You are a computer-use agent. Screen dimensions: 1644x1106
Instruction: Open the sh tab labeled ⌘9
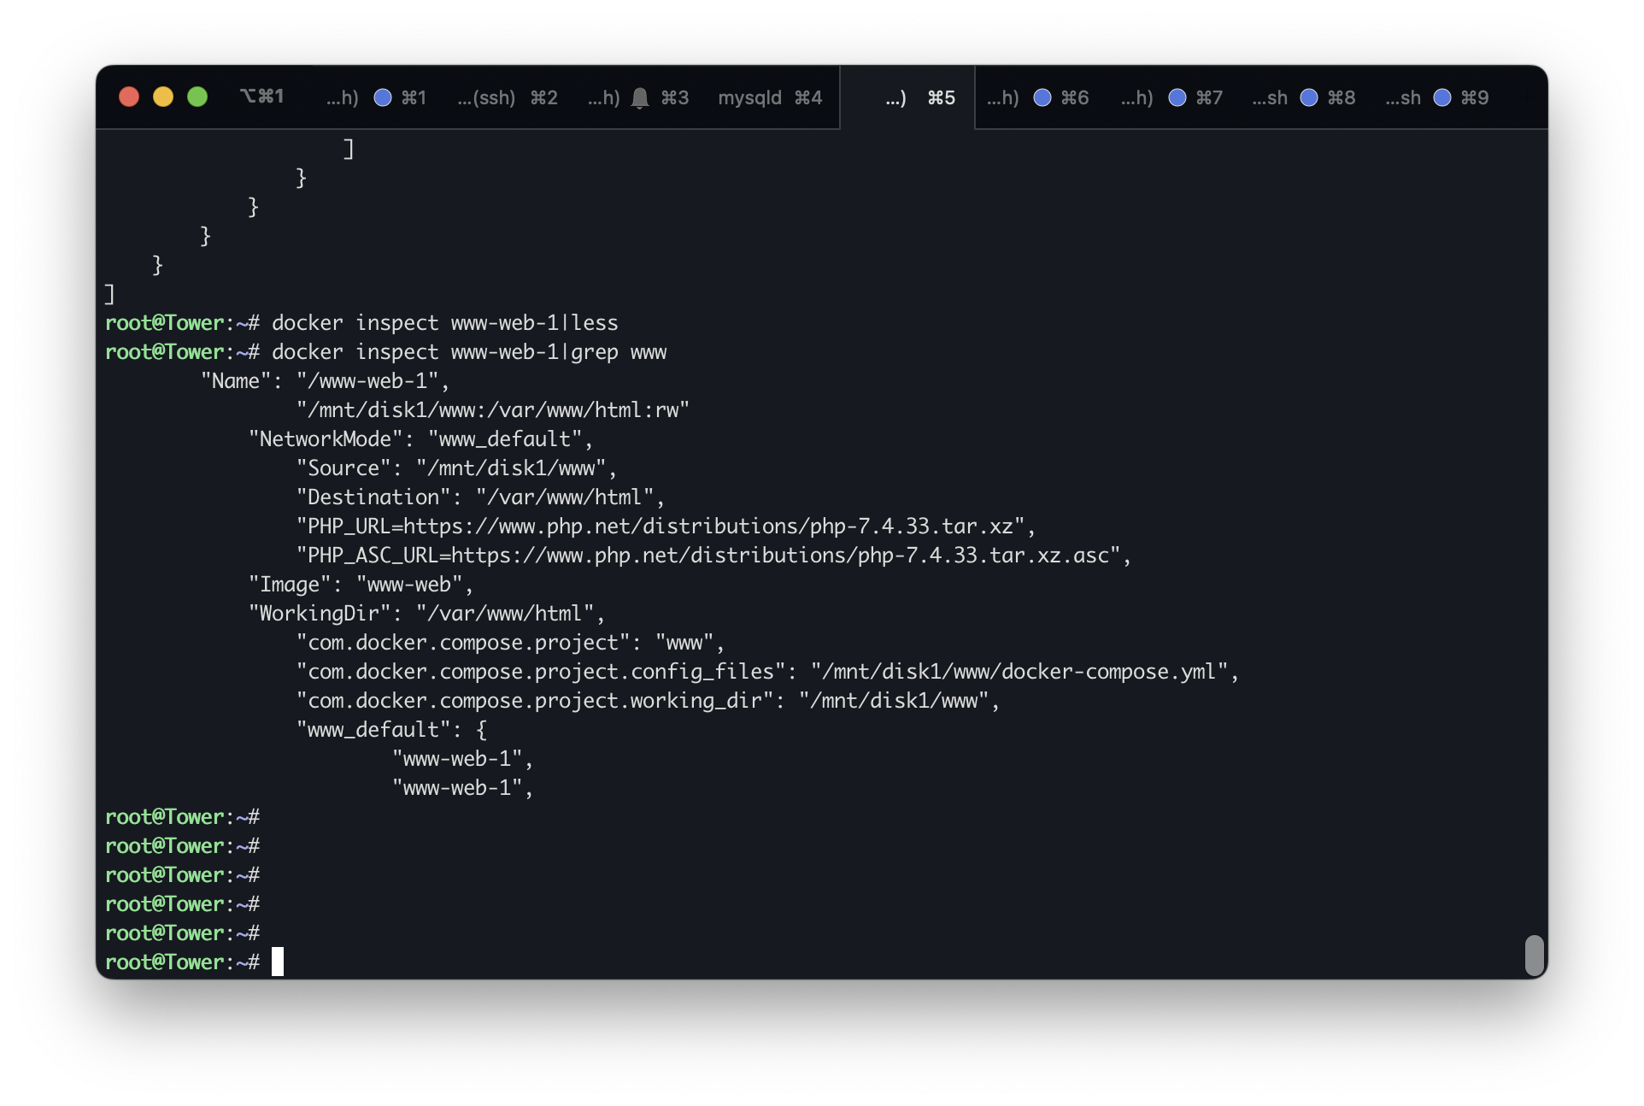pos(1437,97)
